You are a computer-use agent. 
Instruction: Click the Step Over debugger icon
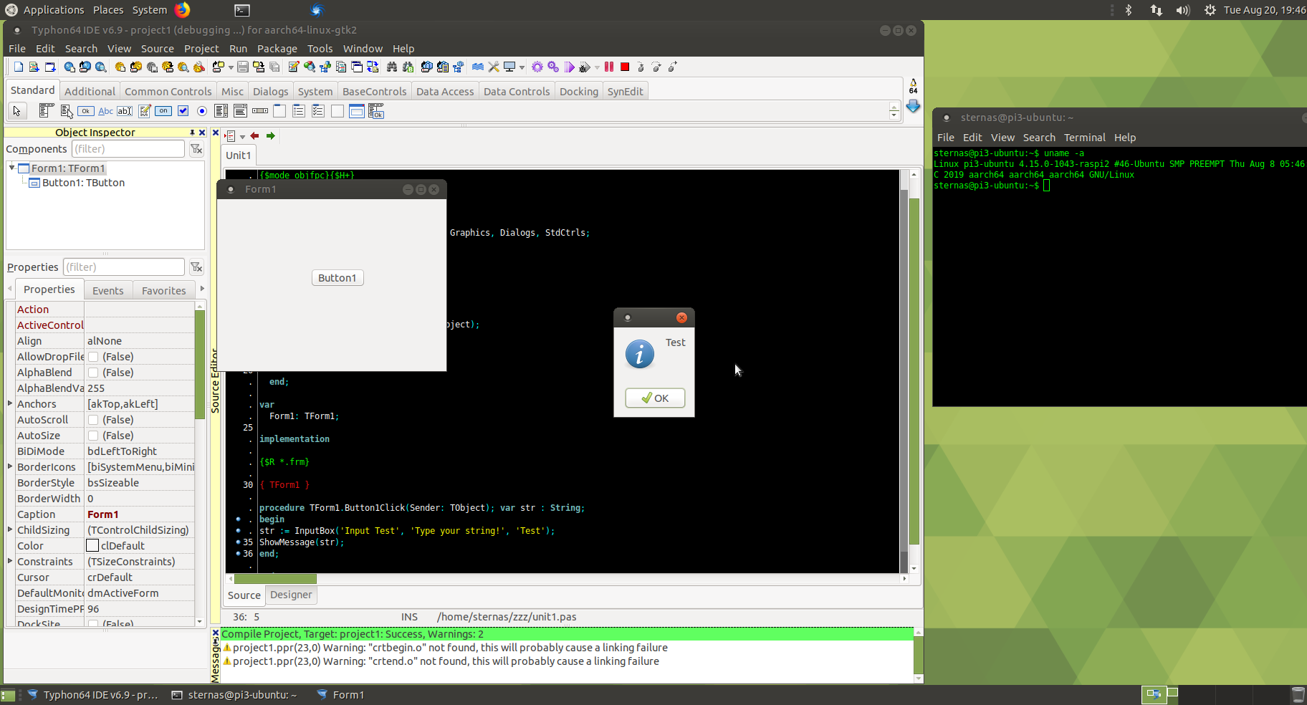(x=656, y=67)
